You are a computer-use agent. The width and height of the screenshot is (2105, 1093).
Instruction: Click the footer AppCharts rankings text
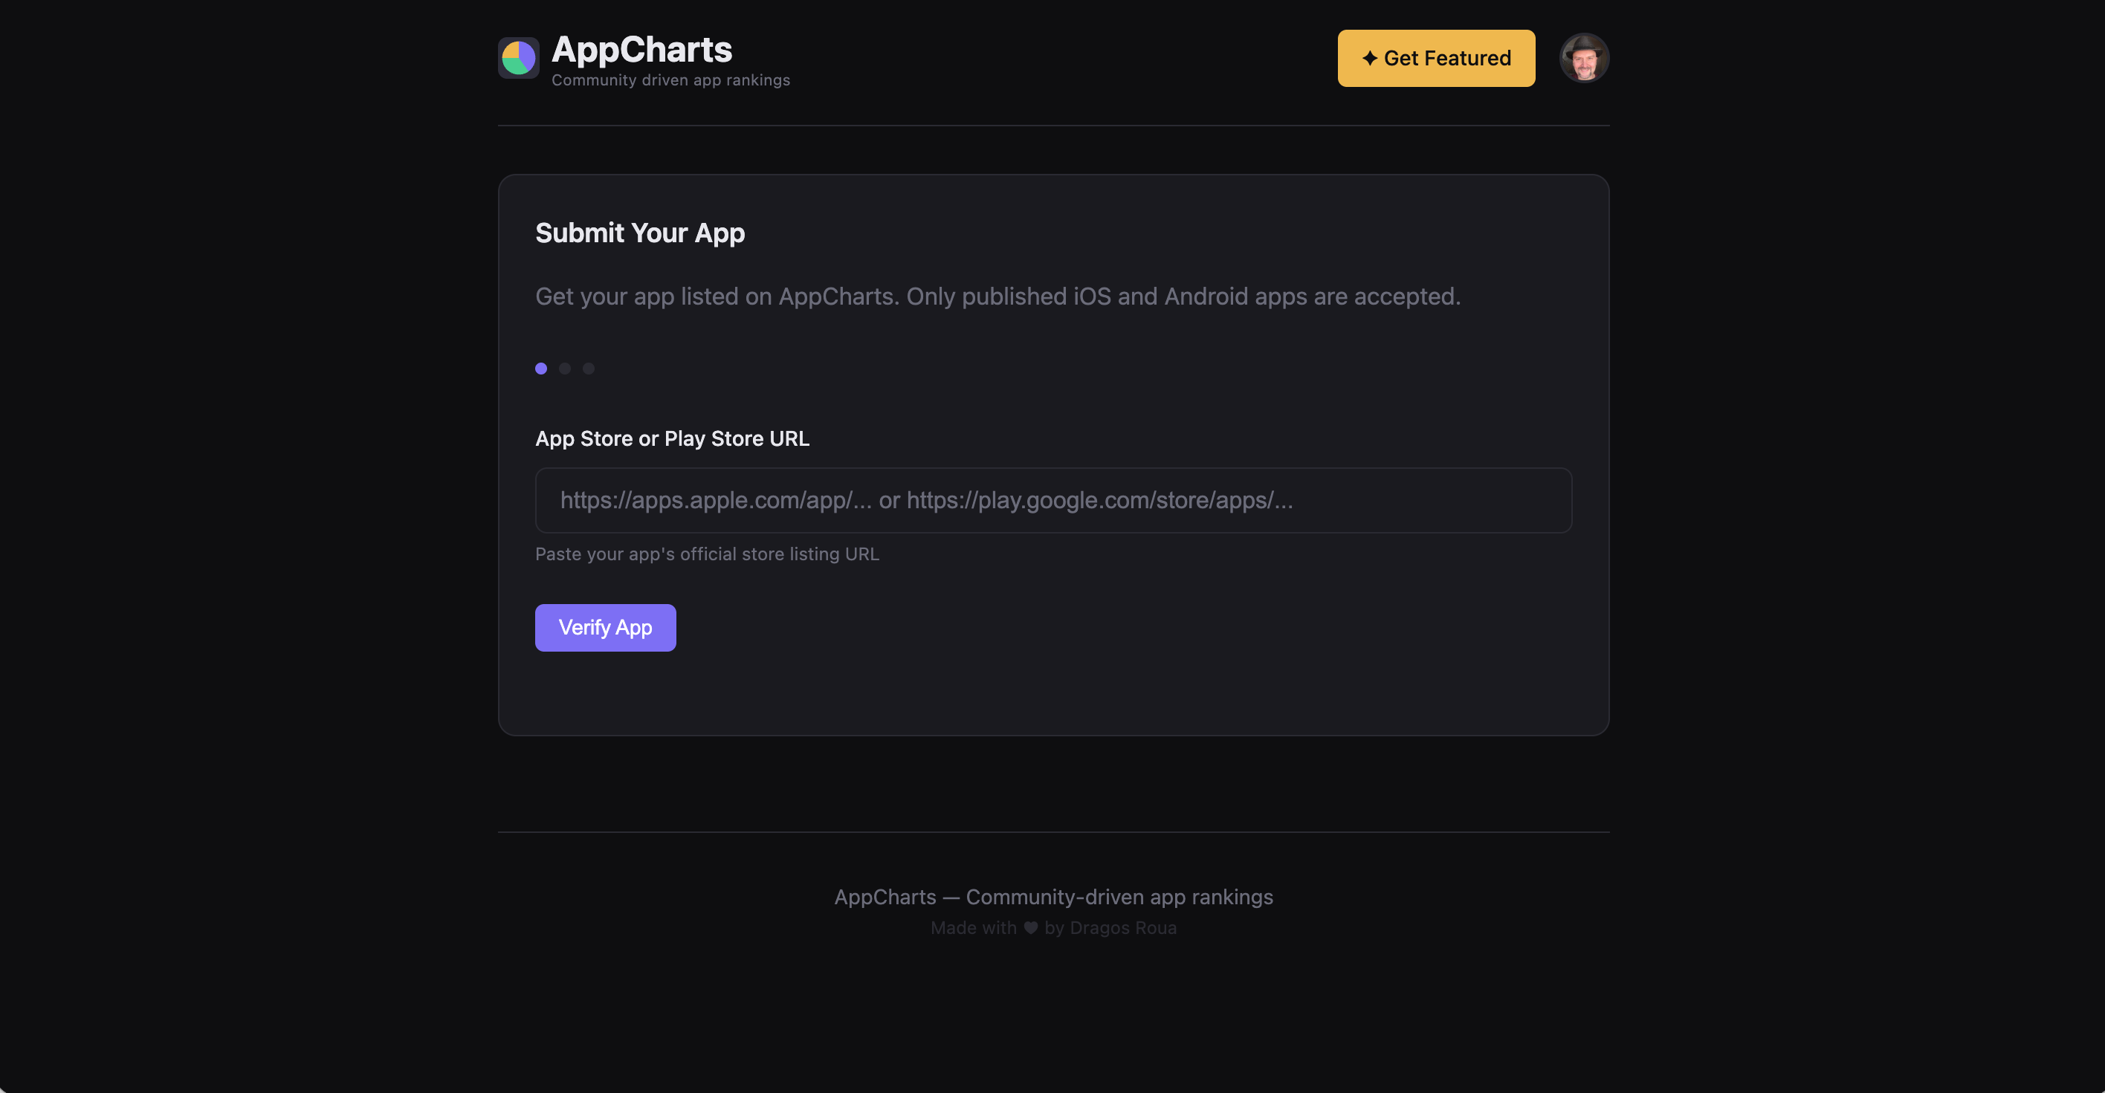pyautogui.click(x=1052, y=897)
